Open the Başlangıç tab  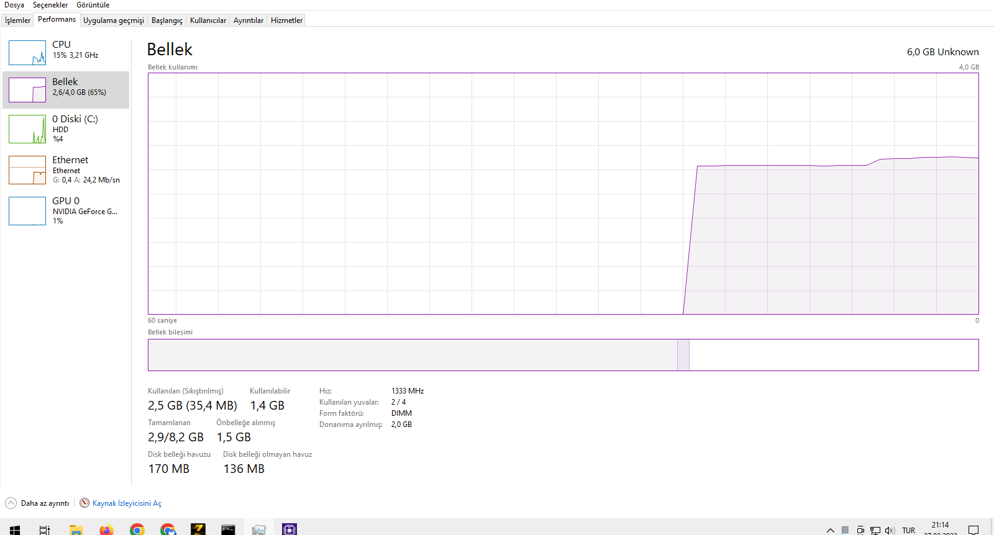click(x=167, y=20)
